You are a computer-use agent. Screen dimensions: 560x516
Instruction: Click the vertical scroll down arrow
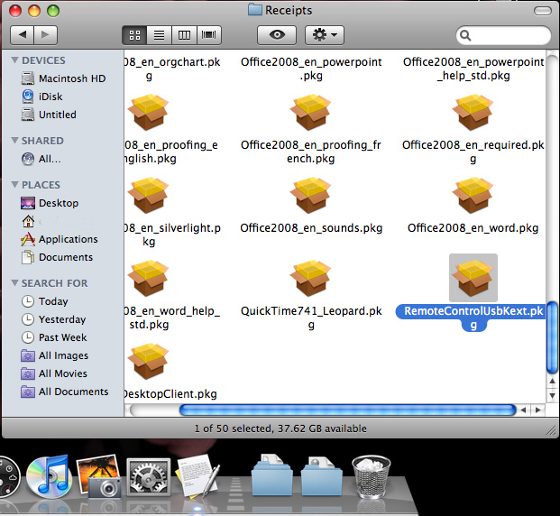[x=552, y=395]
